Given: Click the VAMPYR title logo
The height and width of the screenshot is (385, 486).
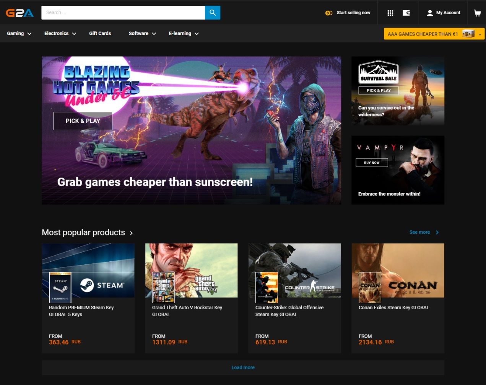Looking at the screenshot, I should pyautogui.click(x=380, y=148).
